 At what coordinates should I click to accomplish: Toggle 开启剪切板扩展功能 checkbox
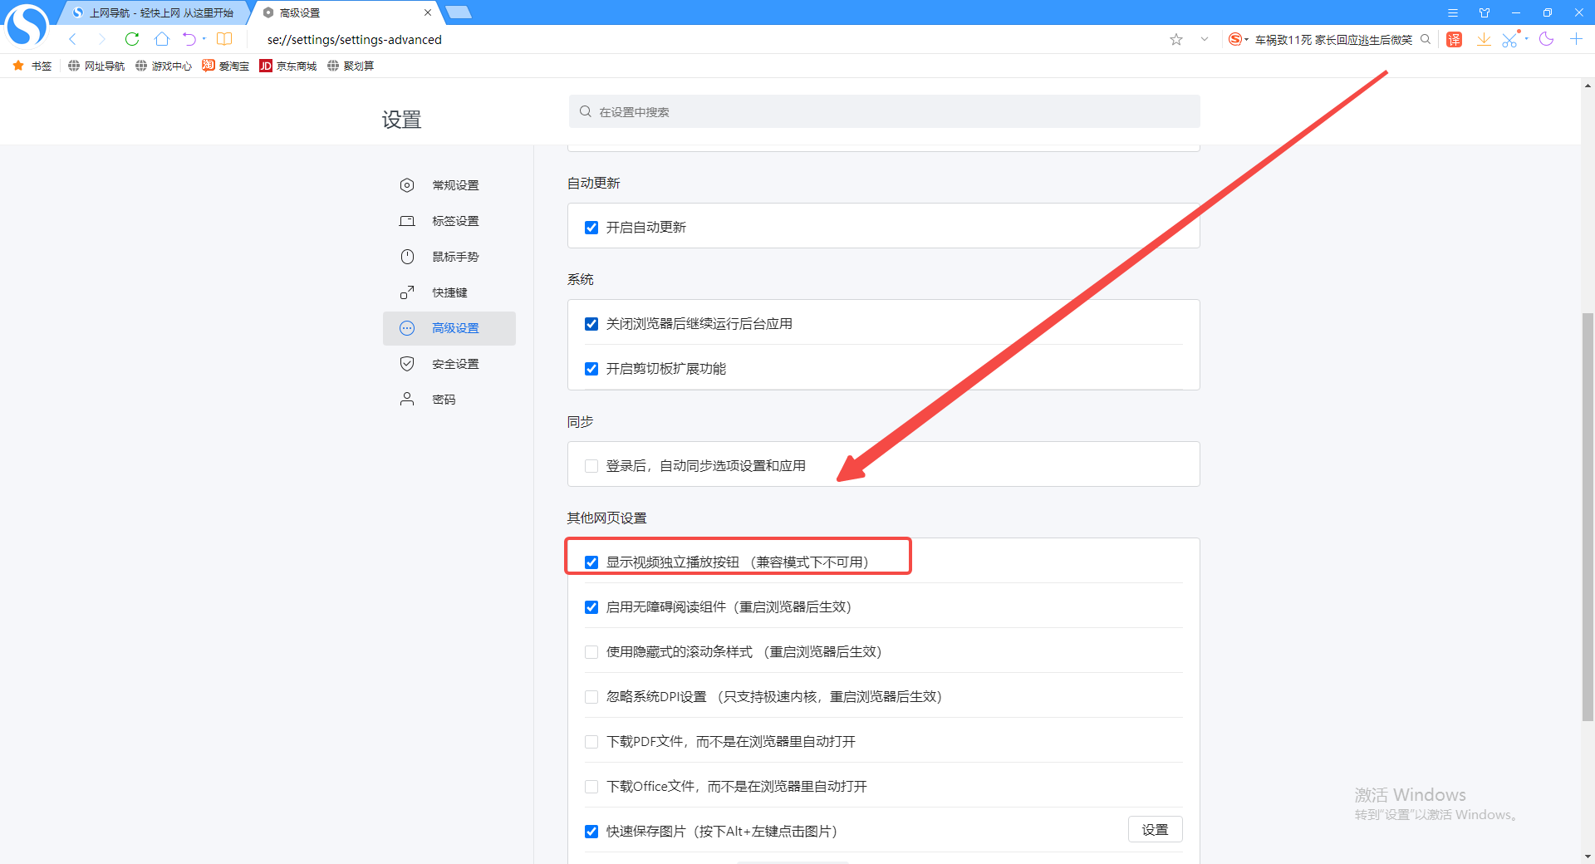tap(591, 369)
